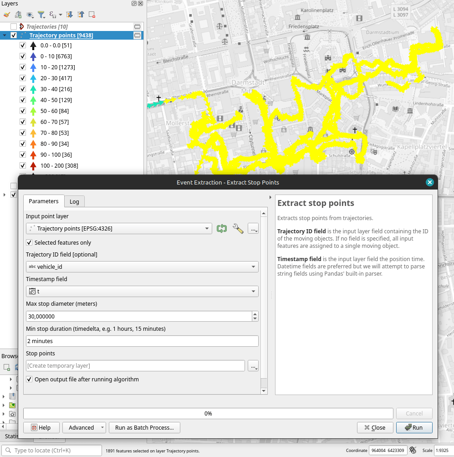454x457 pixels.
Task: Click the Add Group icon in Layers
Action: coord(18,15)
